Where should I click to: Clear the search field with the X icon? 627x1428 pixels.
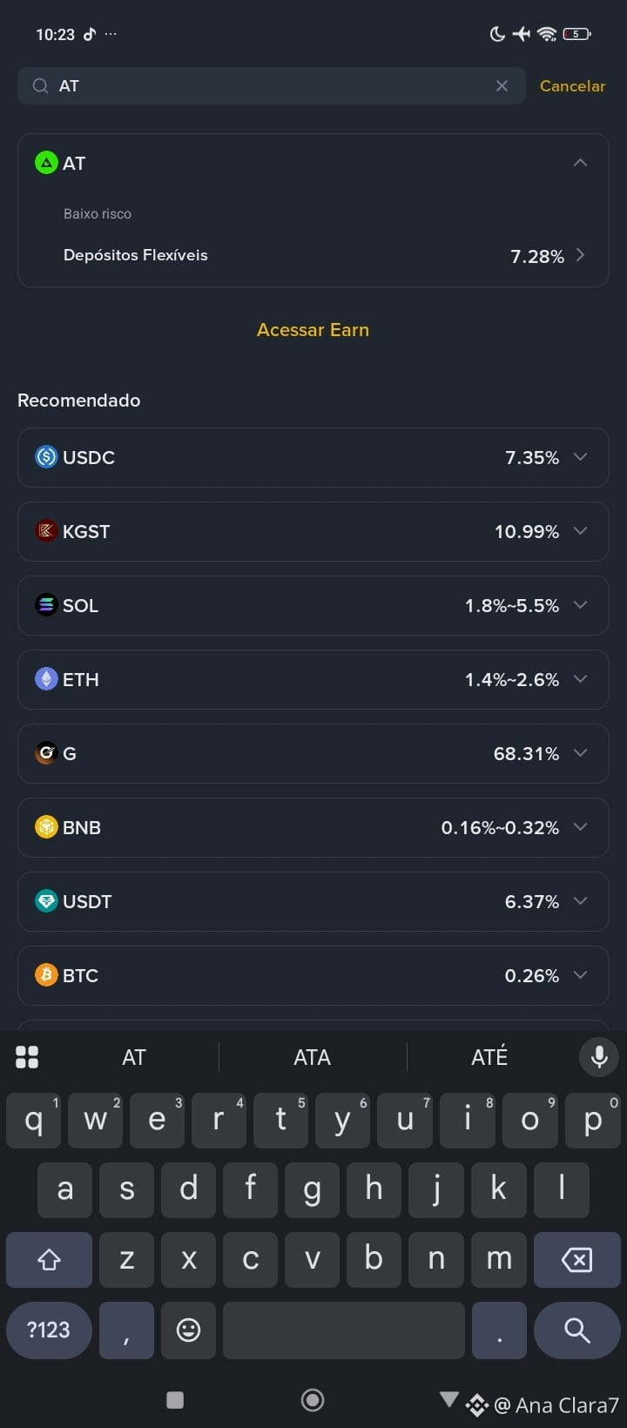502,85
